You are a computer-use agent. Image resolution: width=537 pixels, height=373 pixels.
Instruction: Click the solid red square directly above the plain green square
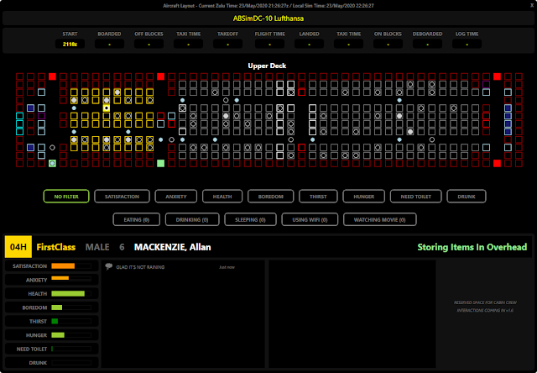[160, 76]
